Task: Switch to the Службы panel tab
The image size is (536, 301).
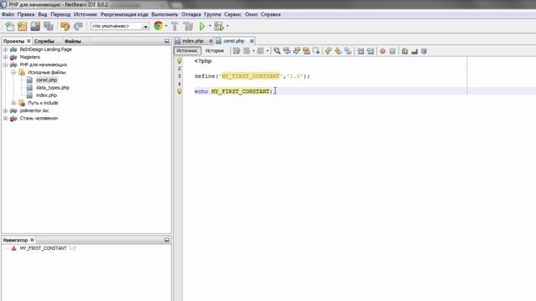Action: tap(44, 41)
